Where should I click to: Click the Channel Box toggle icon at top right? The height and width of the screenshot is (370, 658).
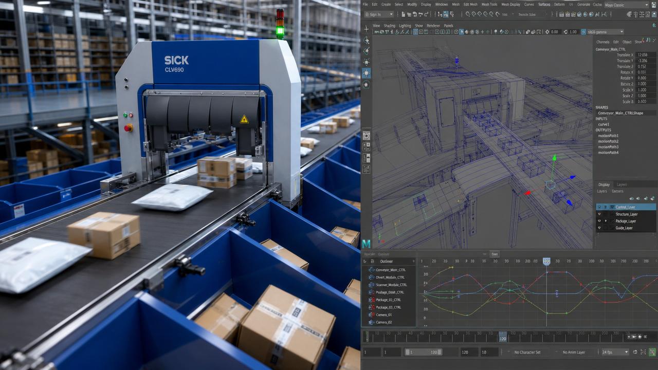tap(653, 14)
